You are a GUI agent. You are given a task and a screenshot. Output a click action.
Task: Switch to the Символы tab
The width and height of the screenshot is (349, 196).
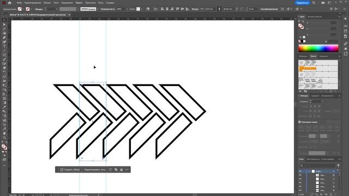pos(323,56)
